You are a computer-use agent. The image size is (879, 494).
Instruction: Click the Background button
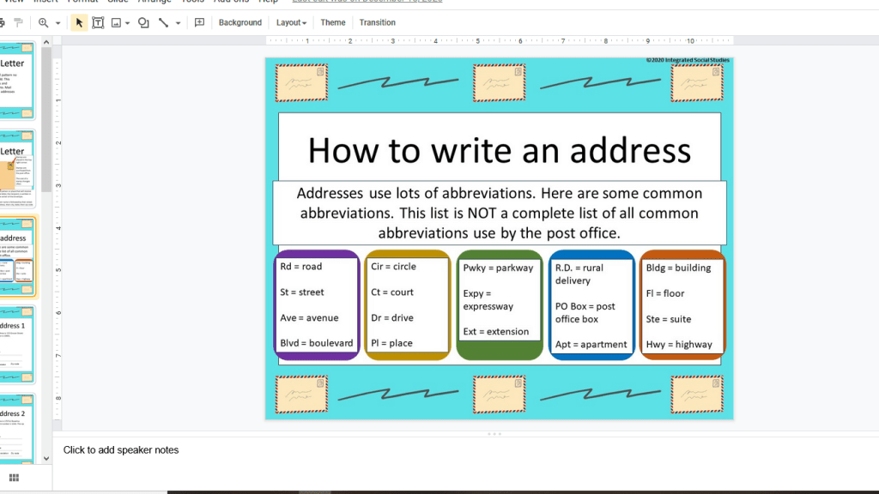click(x=239, y=22)
